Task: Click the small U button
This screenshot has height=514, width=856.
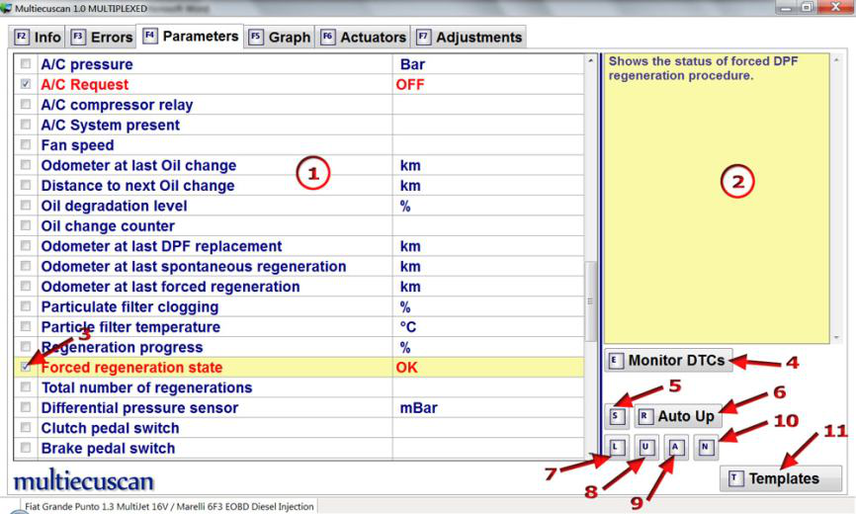Action: [644, 446]
